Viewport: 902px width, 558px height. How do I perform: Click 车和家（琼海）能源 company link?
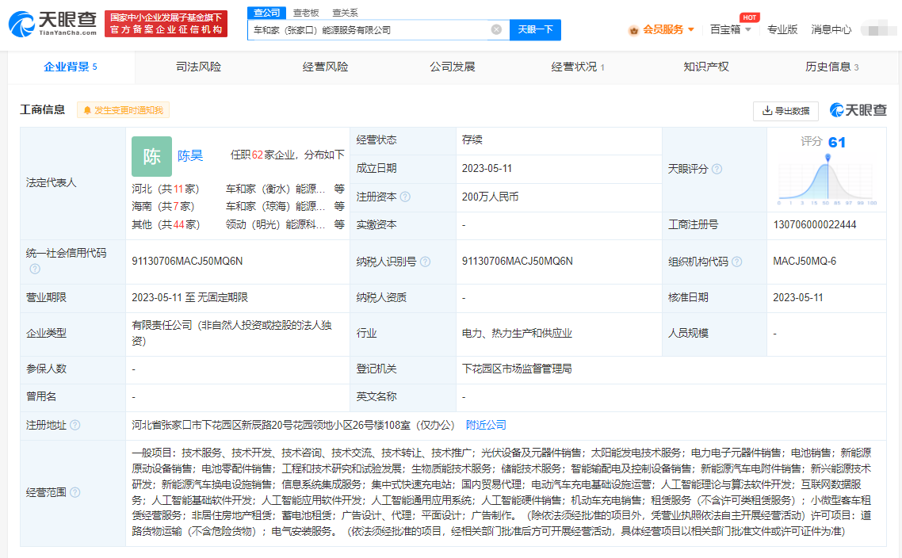pos(276,207)
